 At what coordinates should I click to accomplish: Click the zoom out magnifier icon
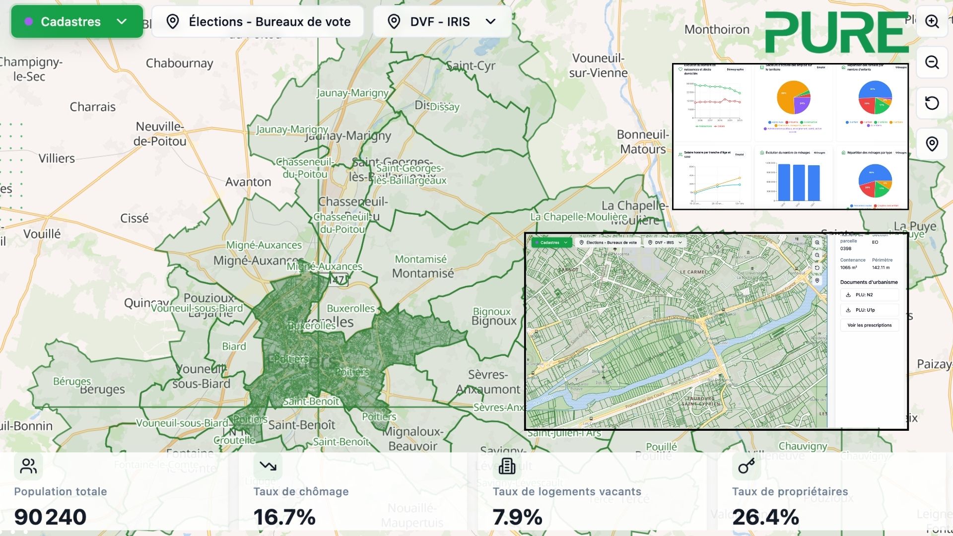(x=932, y=63)
